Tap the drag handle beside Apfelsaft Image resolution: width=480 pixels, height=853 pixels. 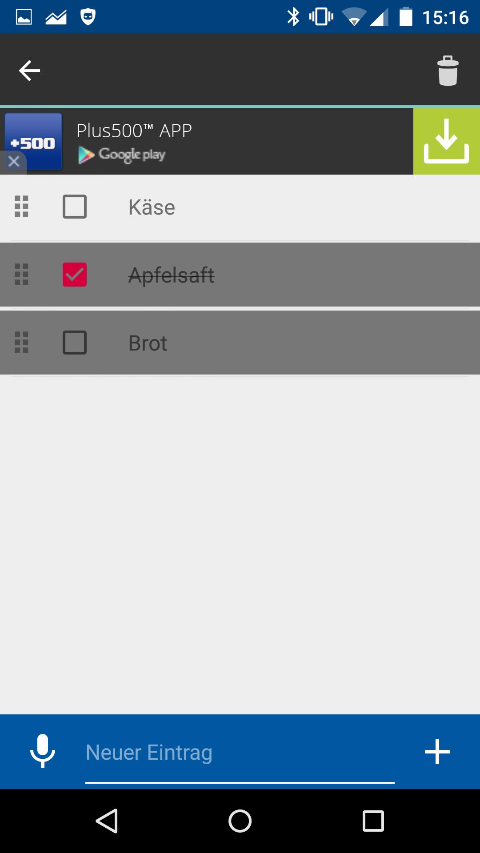click(21, 275)
